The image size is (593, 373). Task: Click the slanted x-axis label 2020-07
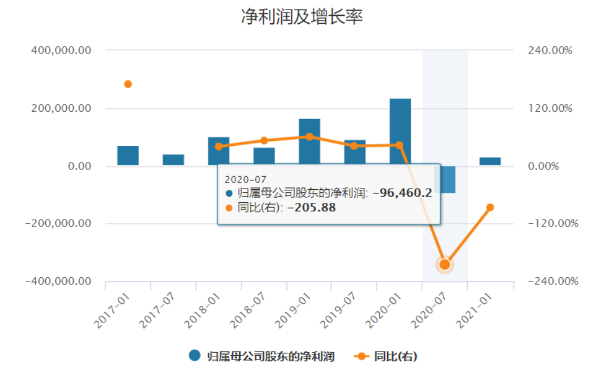click(x=429, y=311)
